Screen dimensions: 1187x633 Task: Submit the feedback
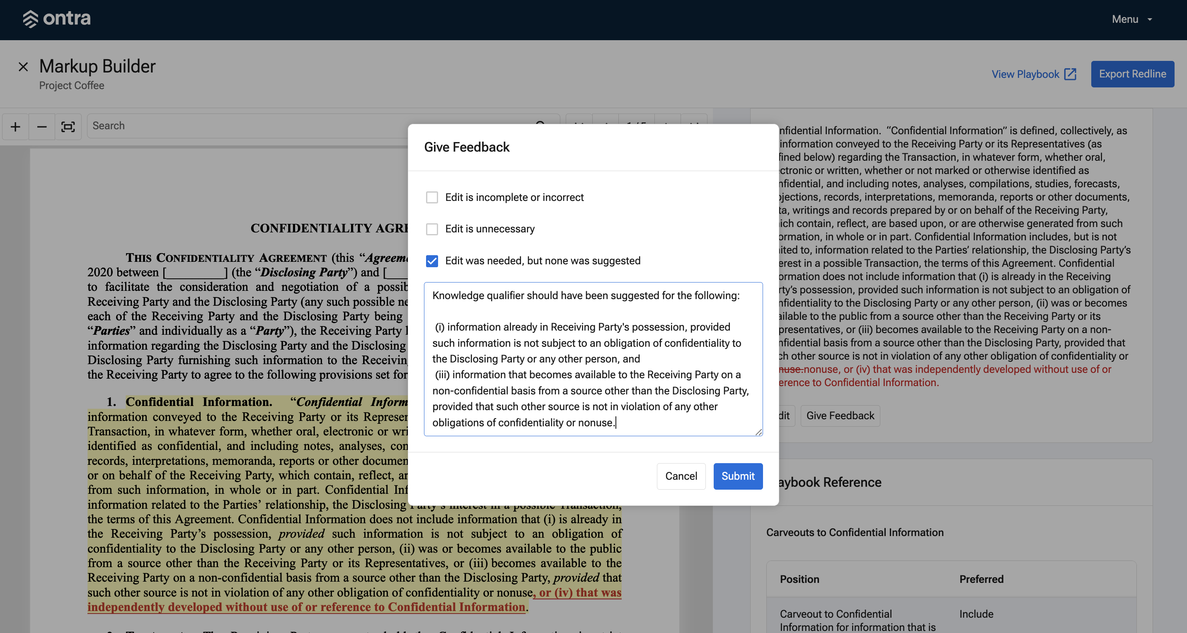coord(738,476)
